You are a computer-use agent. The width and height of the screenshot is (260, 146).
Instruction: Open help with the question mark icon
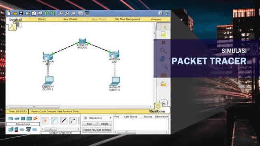tap(166, 13)
